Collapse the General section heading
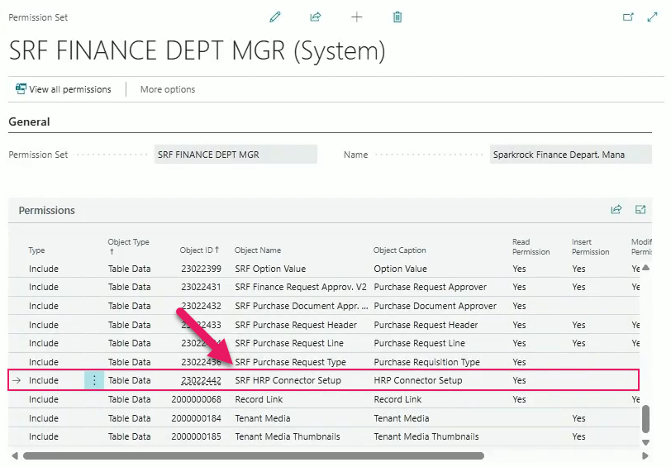Screen dimensions: 671x467 (29, 122)
